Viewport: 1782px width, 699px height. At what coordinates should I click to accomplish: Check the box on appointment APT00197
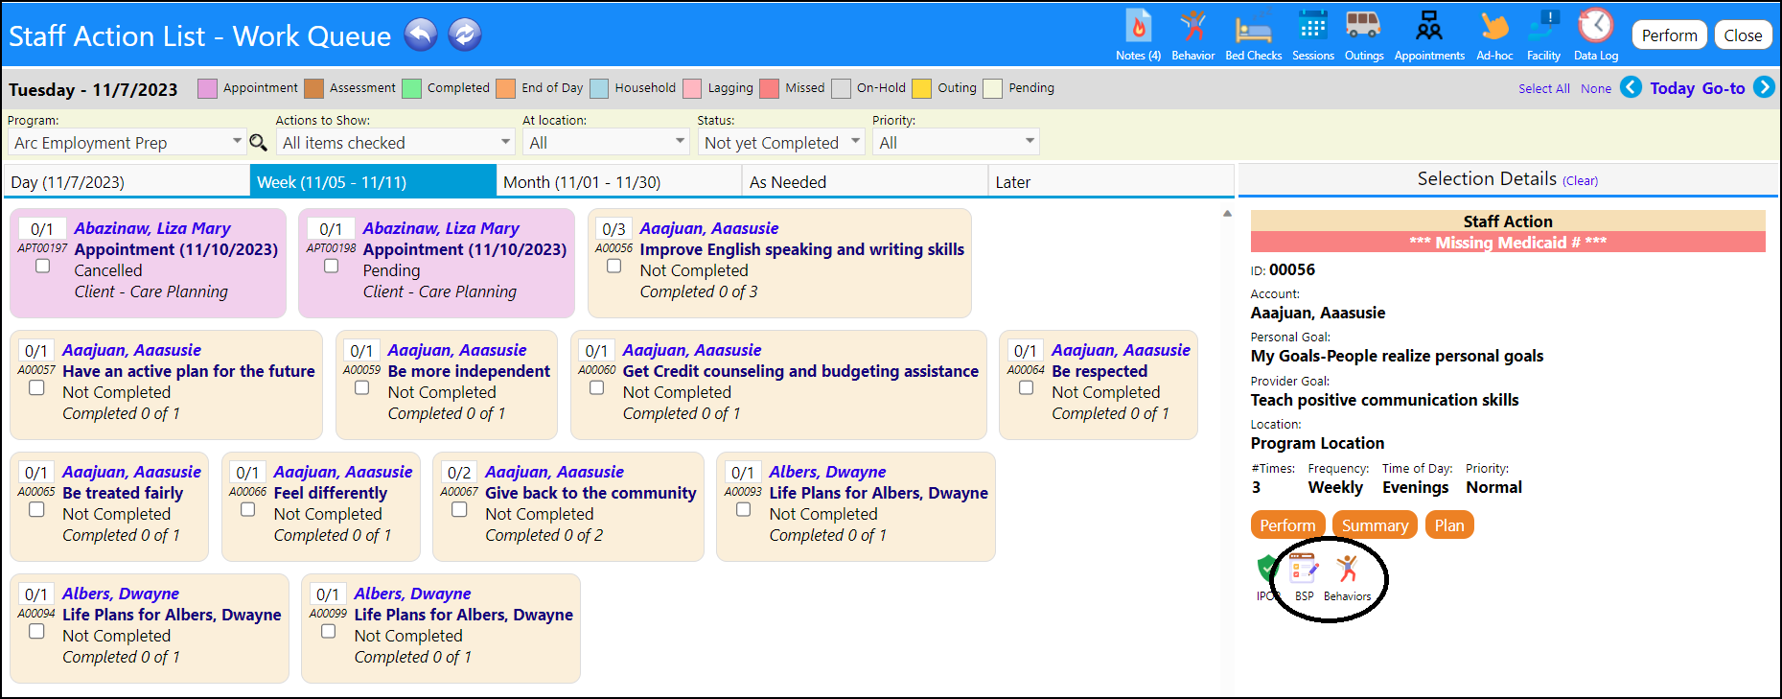[x=42, y=266]
